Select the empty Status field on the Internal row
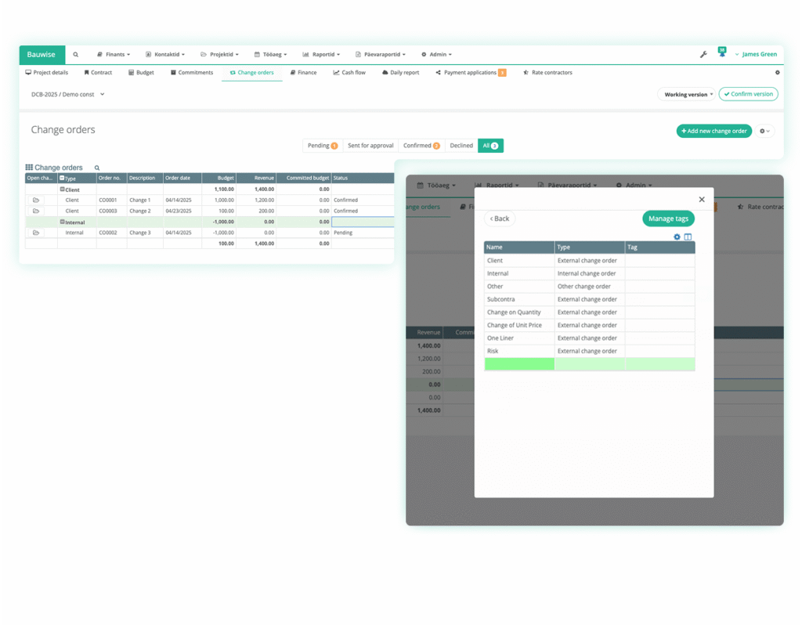 click(363, 222)
